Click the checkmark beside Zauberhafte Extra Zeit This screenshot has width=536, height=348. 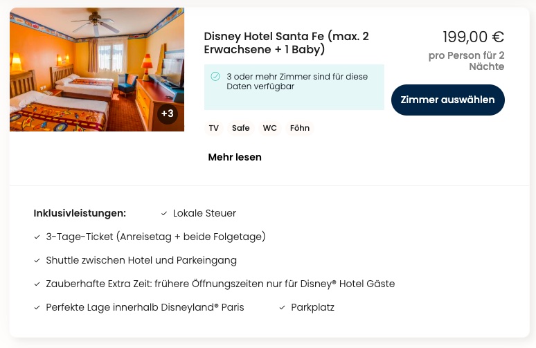pos(37,284)
